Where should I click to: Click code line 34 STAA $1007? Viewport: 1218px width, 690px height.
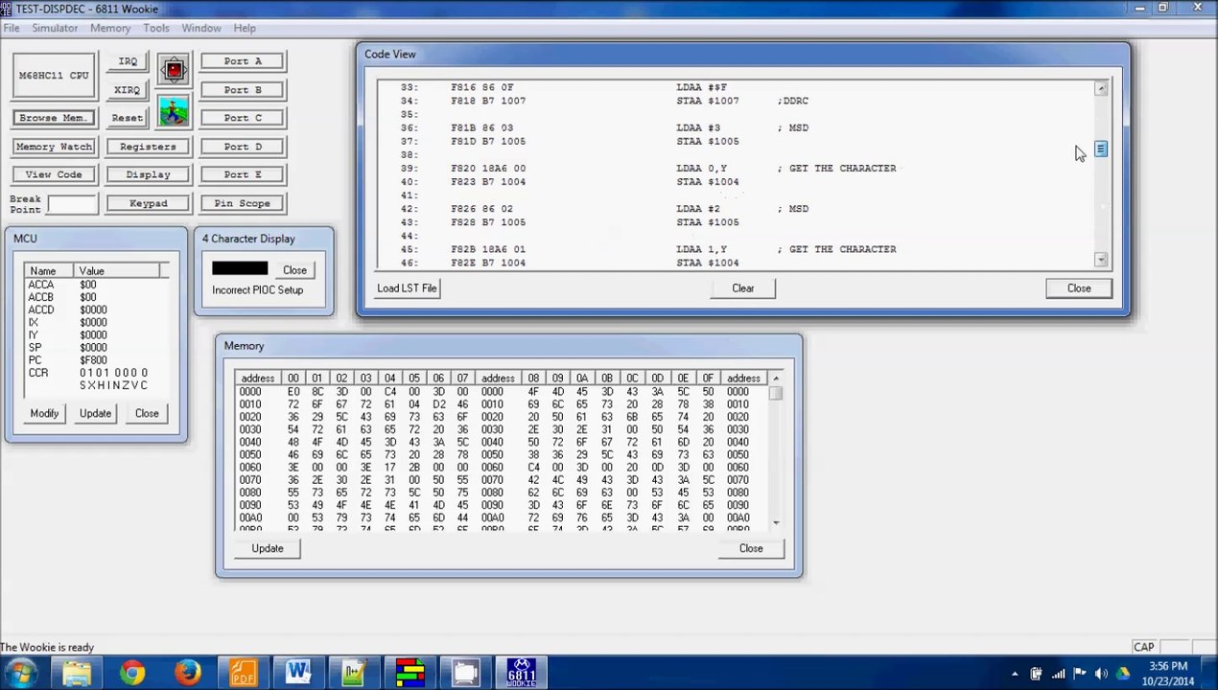604,101
